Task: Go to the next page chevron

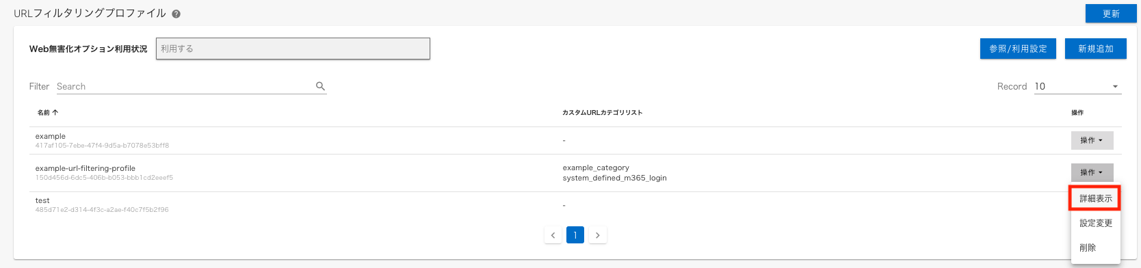Action: pyautogui.click(x=598, y=235)
